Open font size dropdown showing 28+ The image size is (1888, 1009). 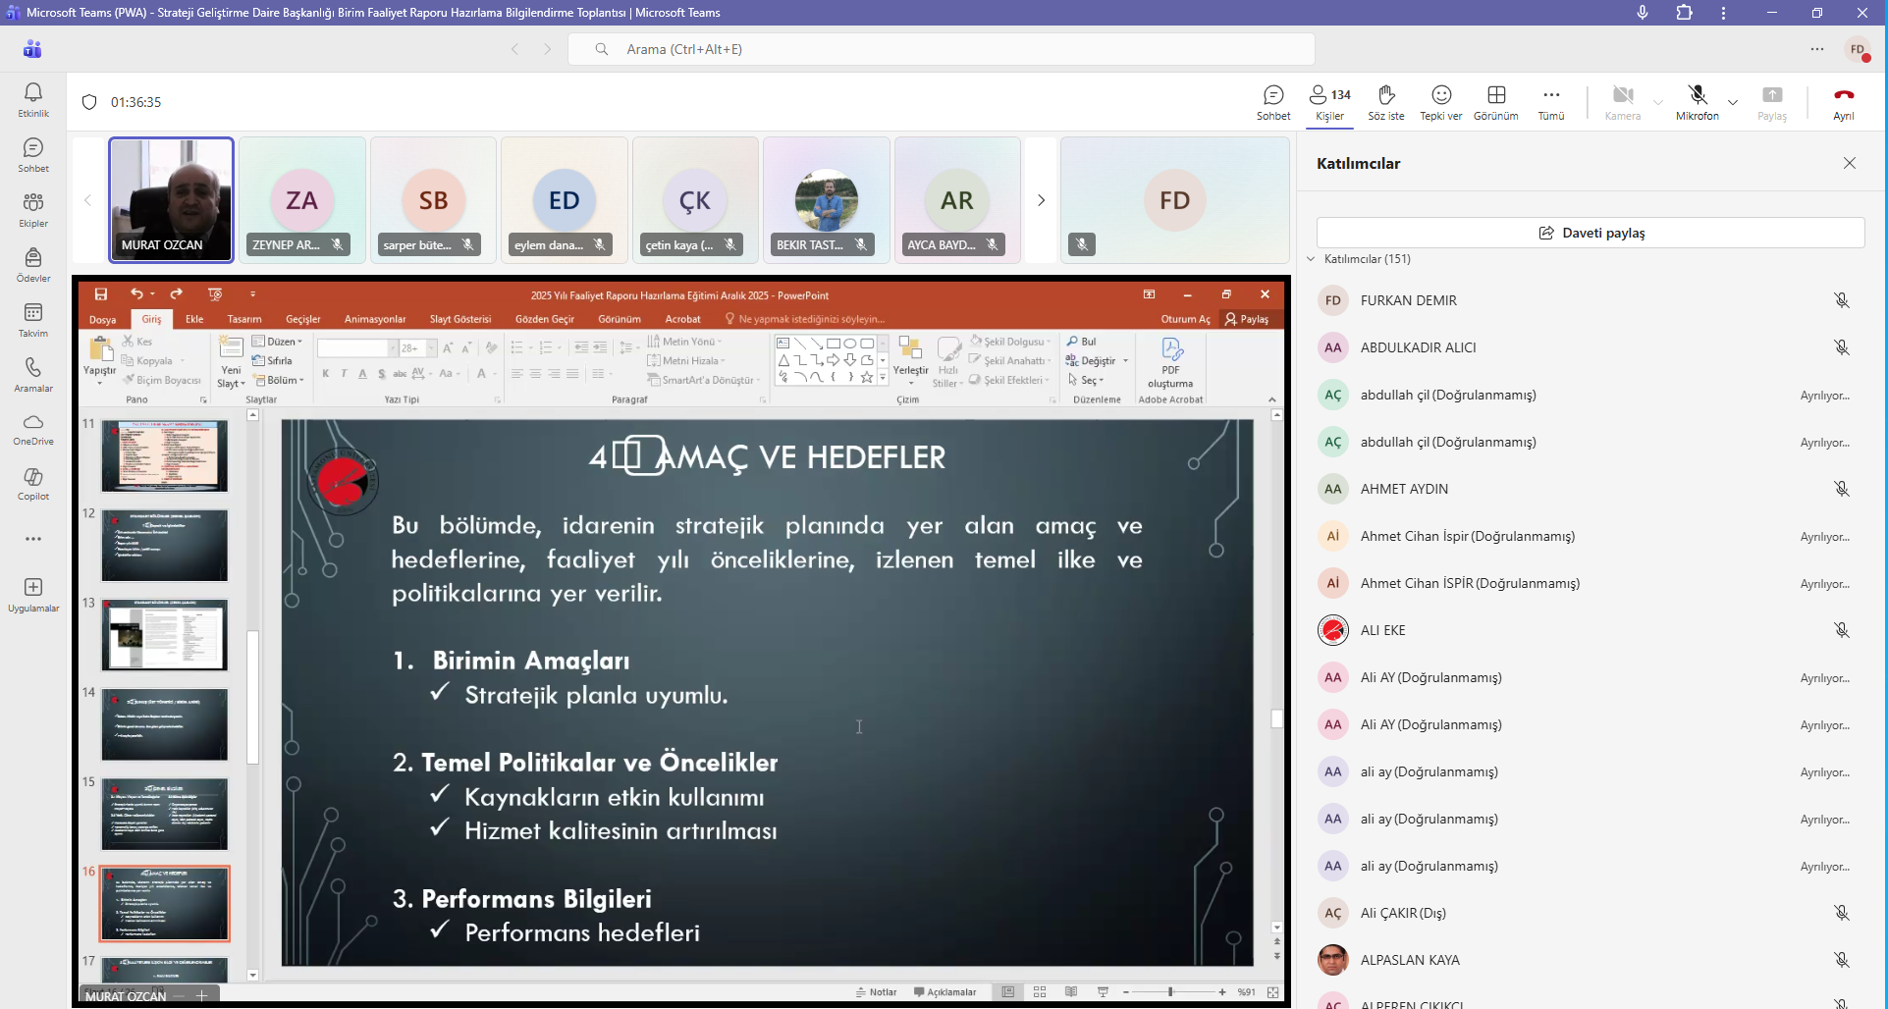431,348
